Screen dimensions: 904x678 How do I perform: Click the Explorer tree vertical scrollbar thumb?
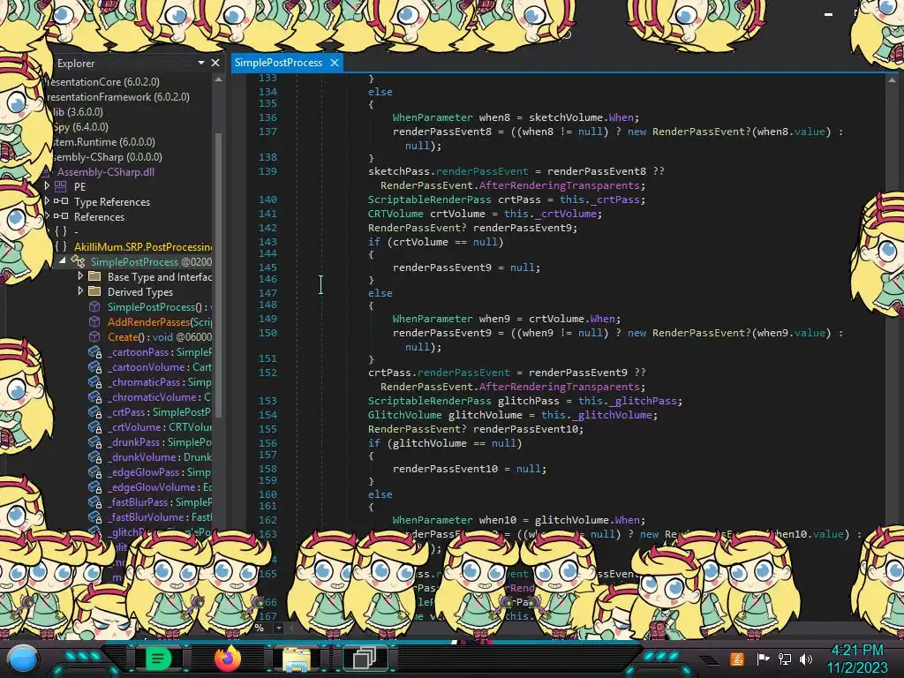(x=219, y=274)
